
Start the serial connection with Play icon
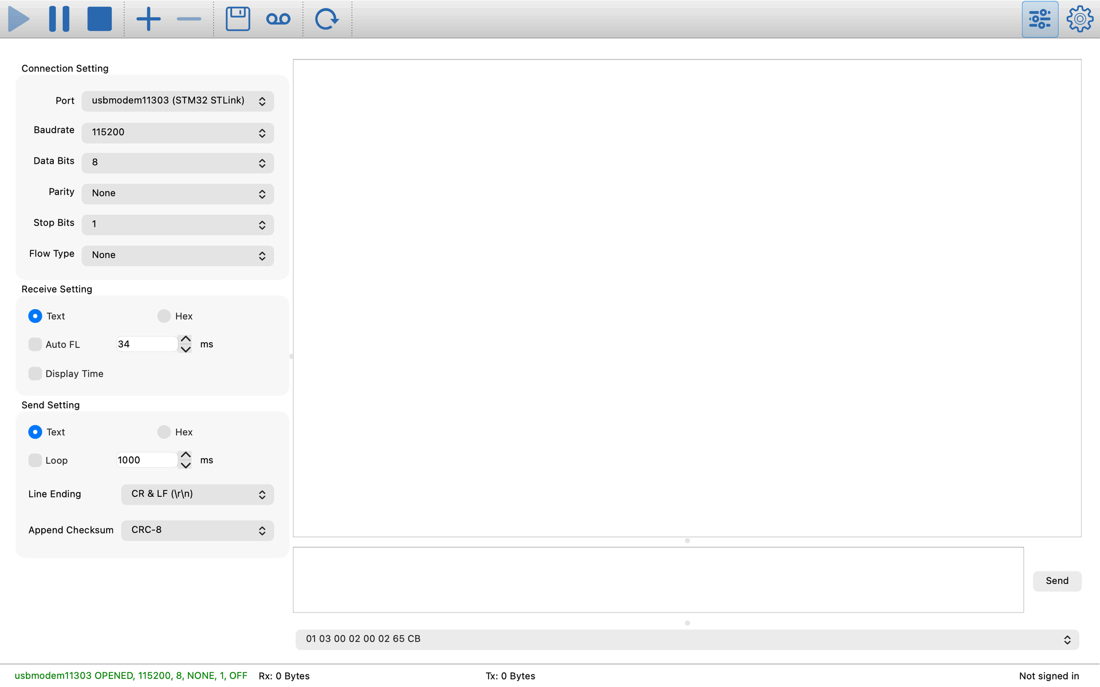19,19
